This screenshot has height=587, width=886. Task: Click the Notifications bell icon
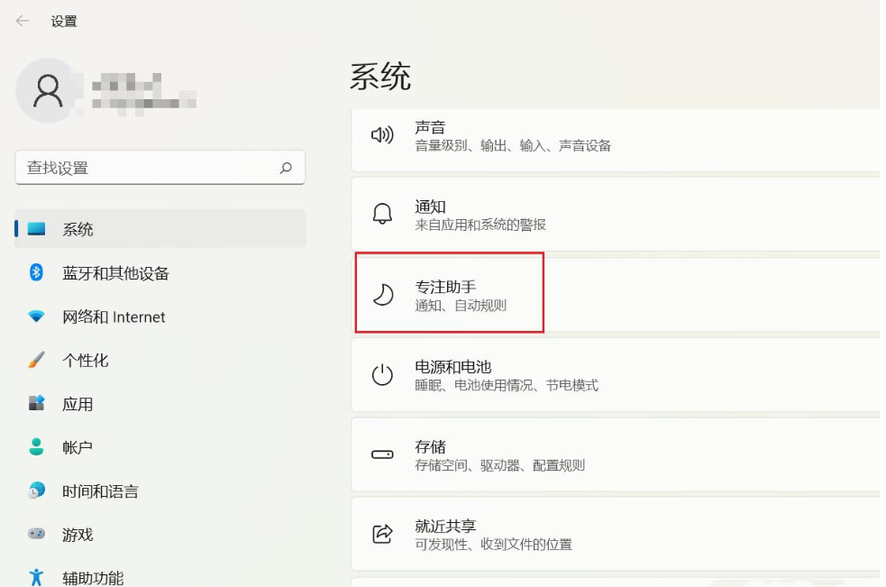(383, 215)
